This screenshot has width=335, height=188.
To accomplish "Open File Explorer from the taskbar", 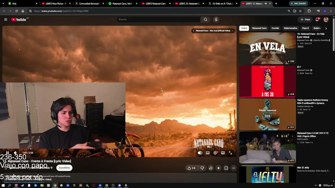I will [42, 185].
